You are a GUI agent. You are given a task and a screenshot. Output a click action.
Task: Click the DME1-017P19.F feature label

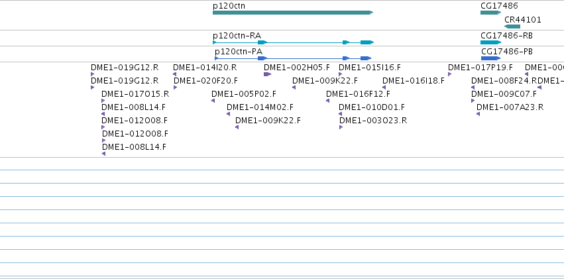coord(480,68)
